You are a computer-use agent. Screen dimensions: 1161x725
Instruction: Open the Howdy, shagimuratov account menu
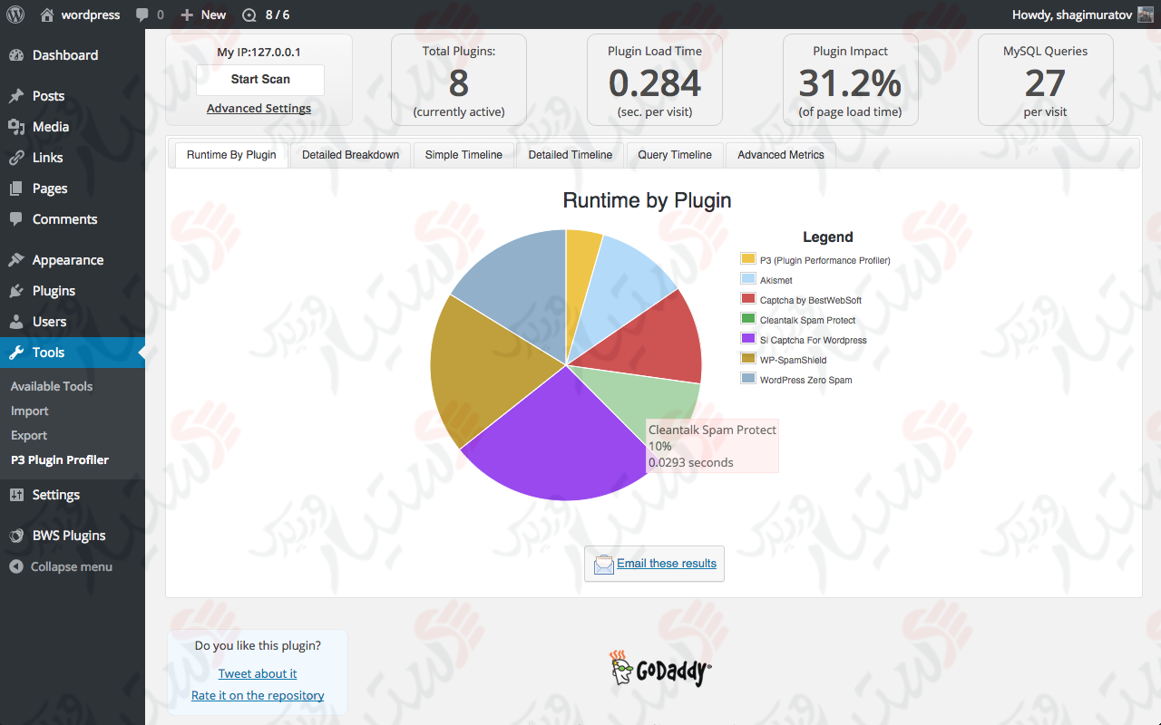tap(1075, 14)
